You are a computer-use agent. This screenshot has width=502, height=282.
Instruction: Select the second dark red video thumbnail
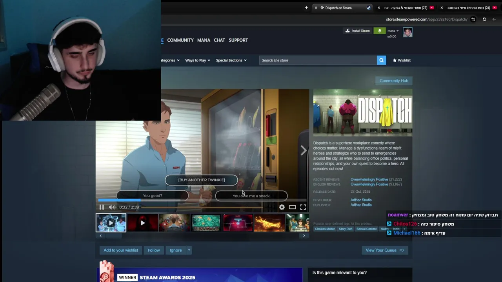(x=143, y=223)
